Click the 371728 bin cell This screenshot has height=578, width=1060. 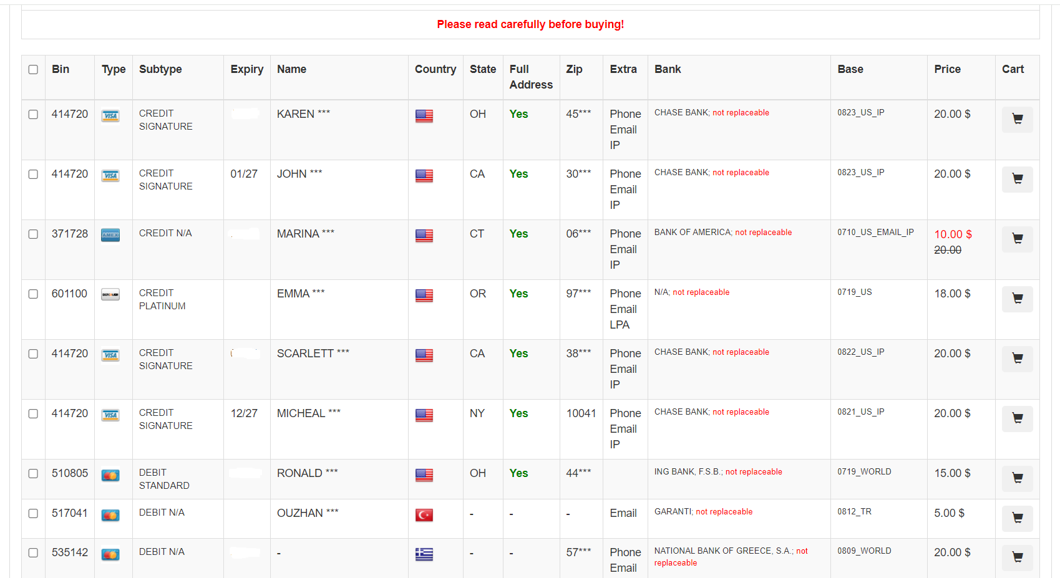point(70,234)
